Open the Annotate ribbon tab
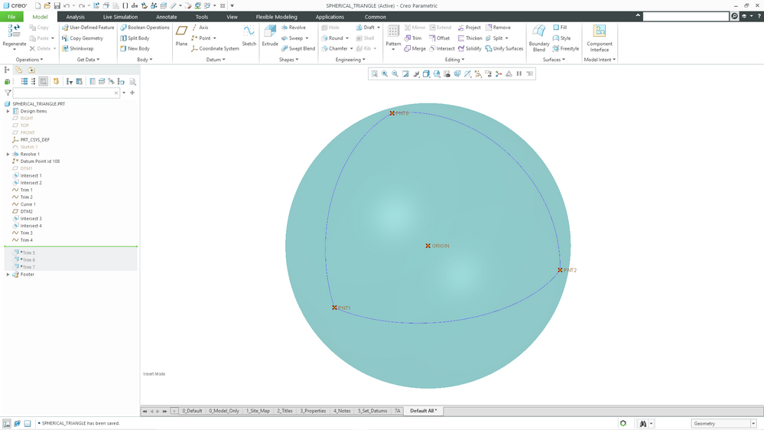Viewport: 764px width, 430px height. [x=166, y=17]
